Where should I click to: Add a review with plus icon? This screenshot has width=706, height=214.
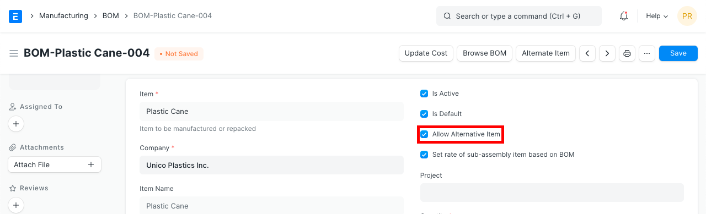pyautogui.click(x=16, y=205)
